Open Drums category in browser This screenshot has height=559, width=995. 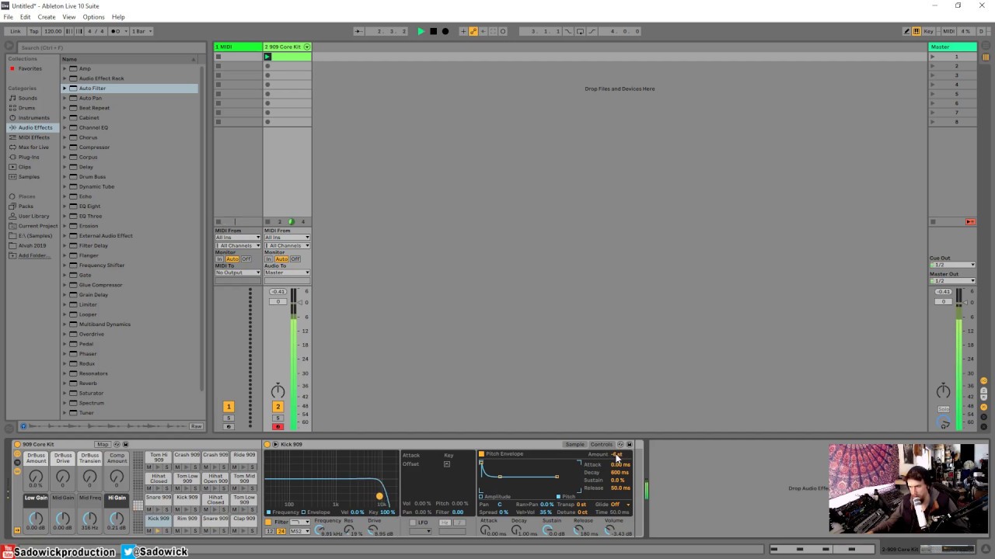pyautogui.click(x=27, y=108)
